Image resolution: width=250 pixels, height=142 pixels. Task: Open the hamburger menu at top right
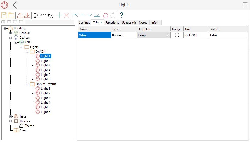coord(245,5)
